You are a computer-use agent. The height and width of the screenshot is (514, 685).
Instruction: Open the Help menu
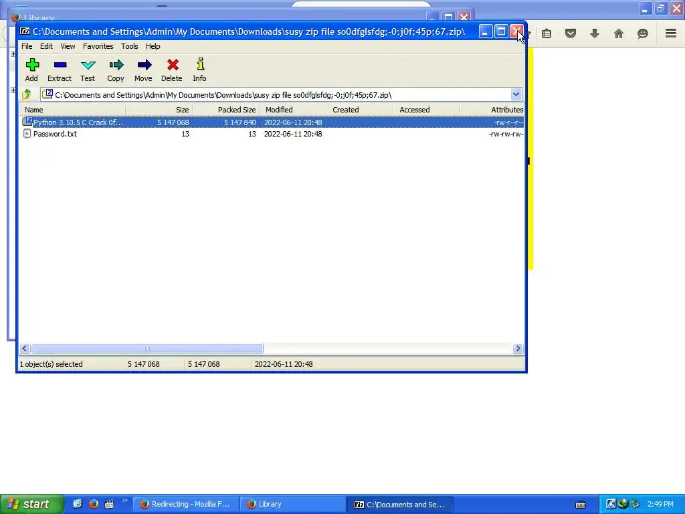click(153, 46)
